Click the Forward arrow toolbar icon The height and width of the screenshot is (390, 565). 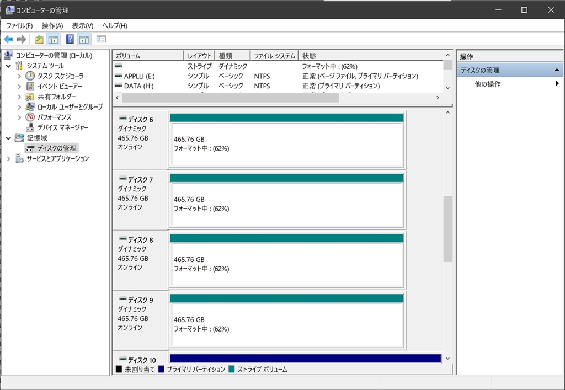pyautogui.click(x=22, y=39)
